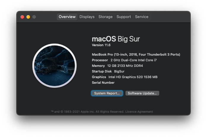Image resolution: width=207 pixels, height=137 pixels.
Task: Open the Service tab
Action: point(142,17)
